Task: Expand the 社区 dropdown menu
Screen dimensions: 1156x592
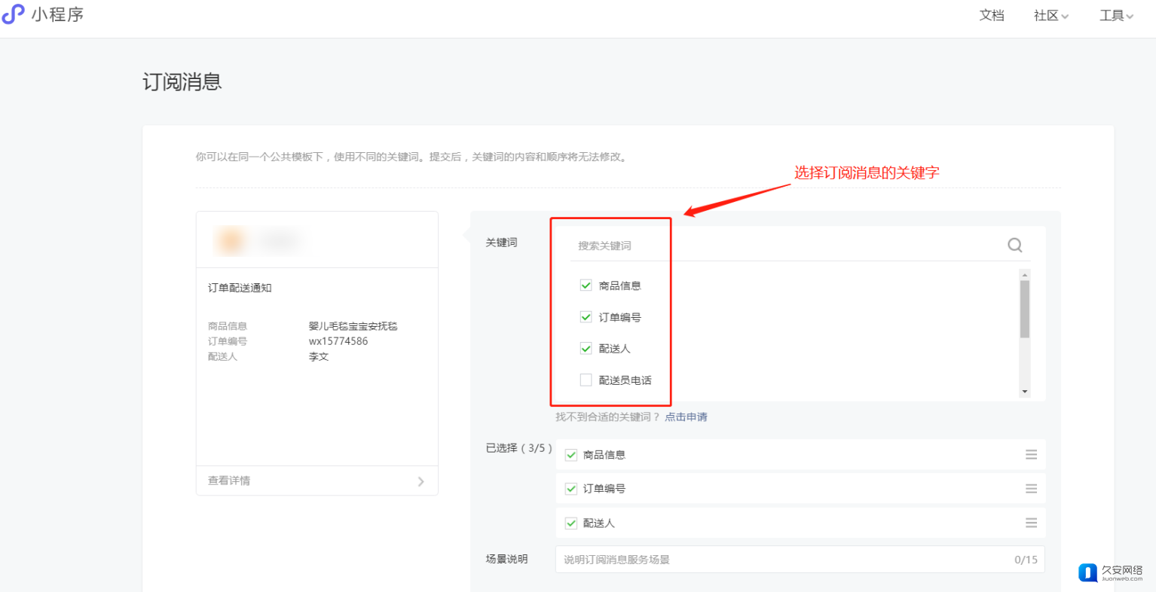Action: coord(1050,16)
